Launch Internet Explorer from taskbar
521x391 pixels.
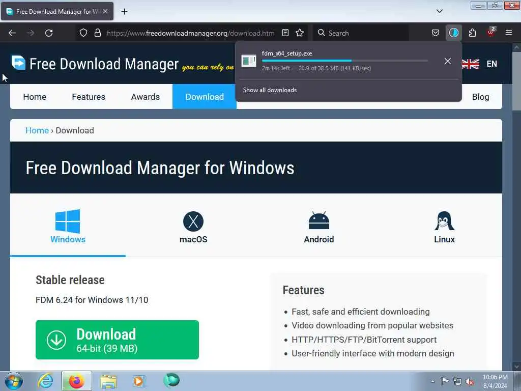45,381
